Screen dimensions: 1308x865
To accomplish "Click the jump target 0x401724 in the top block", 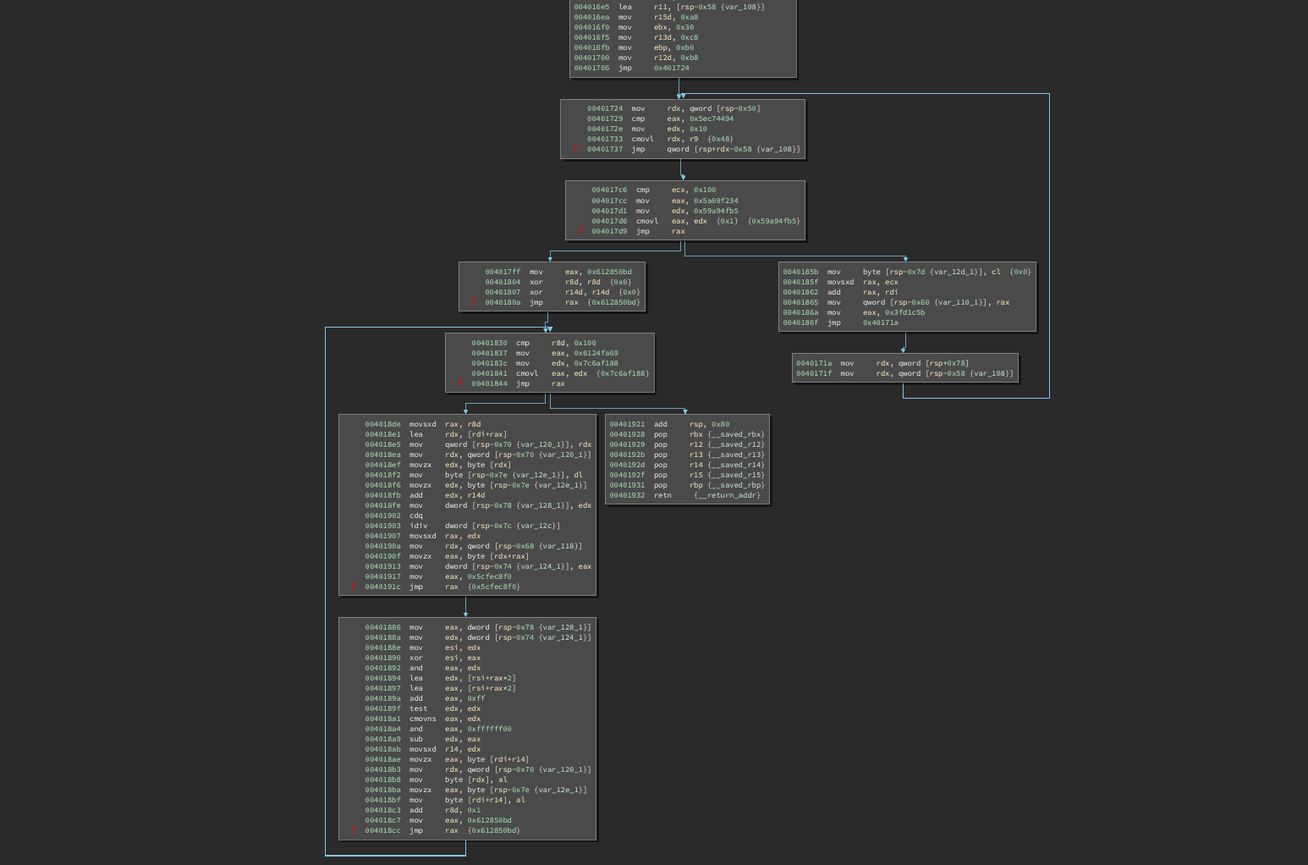I will 671,68.
